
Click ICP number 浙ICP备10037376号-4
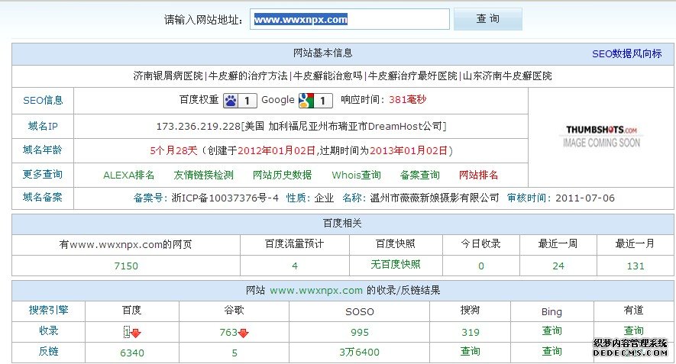pos(225,198)
